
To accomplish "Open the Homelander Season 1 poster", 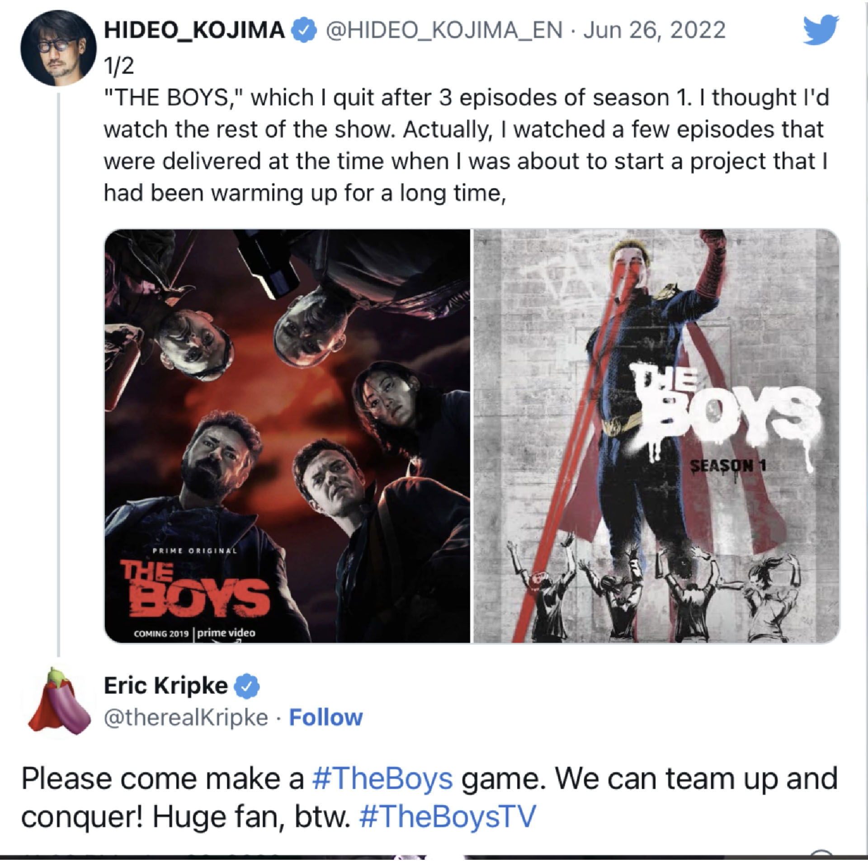I will tap(656, 436).
